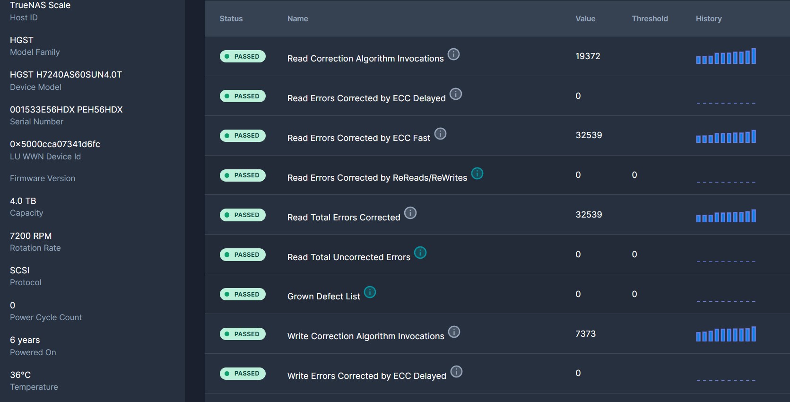Click PASSED badge for Read Total Errors Corrected

(x=243, y=215)
